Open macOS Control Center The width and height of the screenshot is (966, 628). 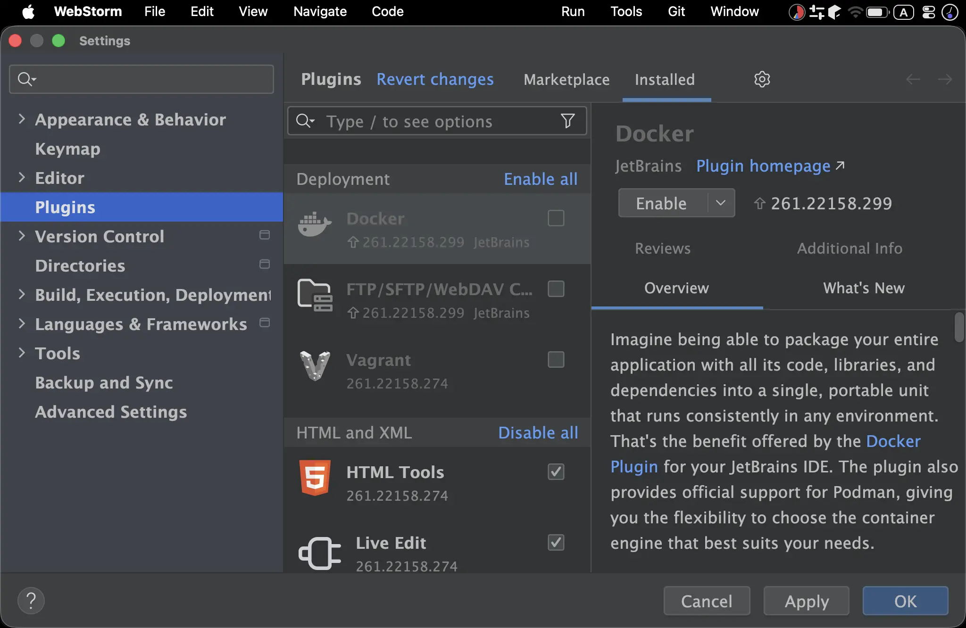pyautogui.click(x=928, y=12)
